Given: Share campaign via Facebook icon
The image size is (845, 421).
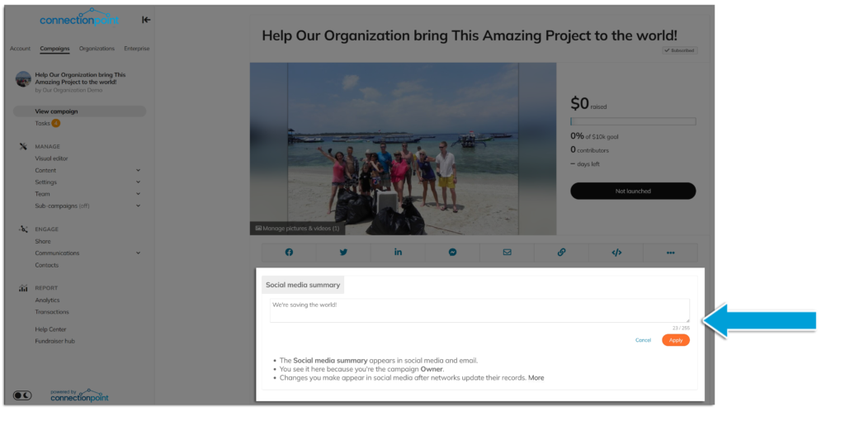Looking at the screenshot, I should point(289,253).
